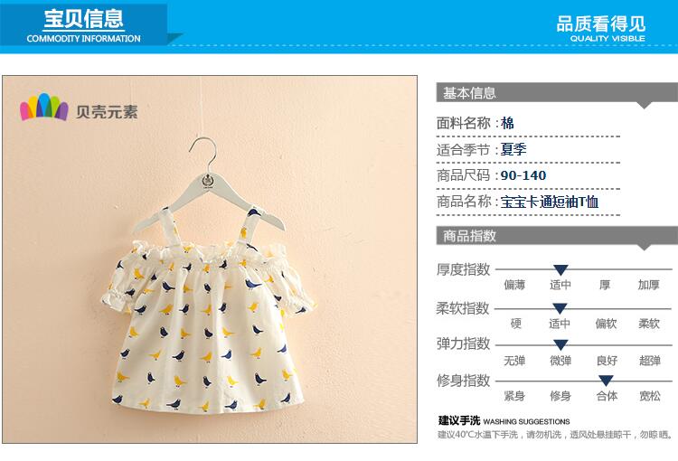
Task: Select the 宽松 fit option
Action: tap(650, 396)
